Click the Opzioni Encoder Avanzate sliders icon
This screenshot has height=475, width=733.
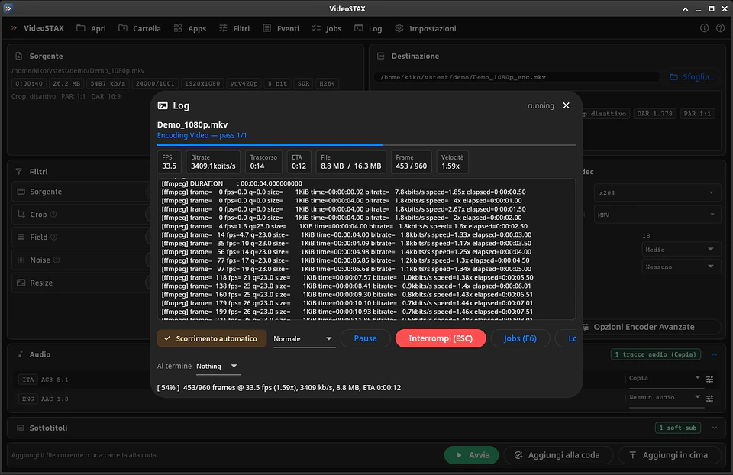click(x=586, y=327)
